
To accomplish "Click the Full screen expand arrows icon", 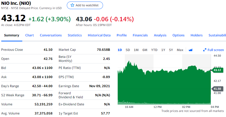I will (205, 50).
